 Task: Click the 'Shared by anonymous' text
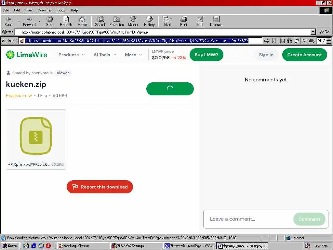click(32, 73)
